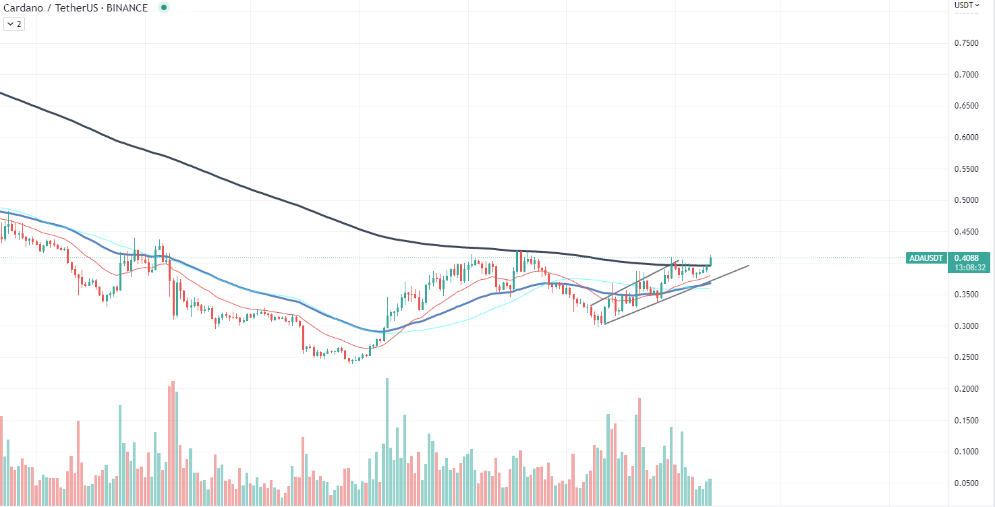995x507 pixels.
Task: Click the 0.5000 price scale label
Action: click(967, 200)
